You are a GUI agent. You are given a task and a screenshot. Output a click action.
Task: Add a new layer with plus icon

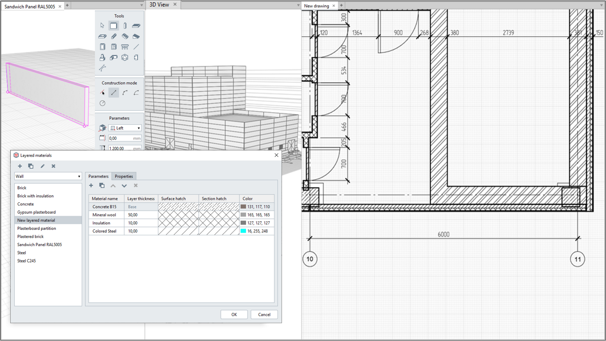pos(91,186)
